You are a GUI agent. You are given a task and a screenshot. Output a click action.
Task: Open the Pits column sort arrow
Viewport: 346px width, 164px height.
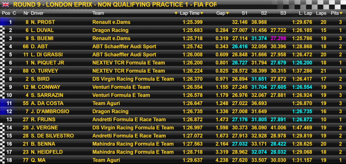point(341,13)
